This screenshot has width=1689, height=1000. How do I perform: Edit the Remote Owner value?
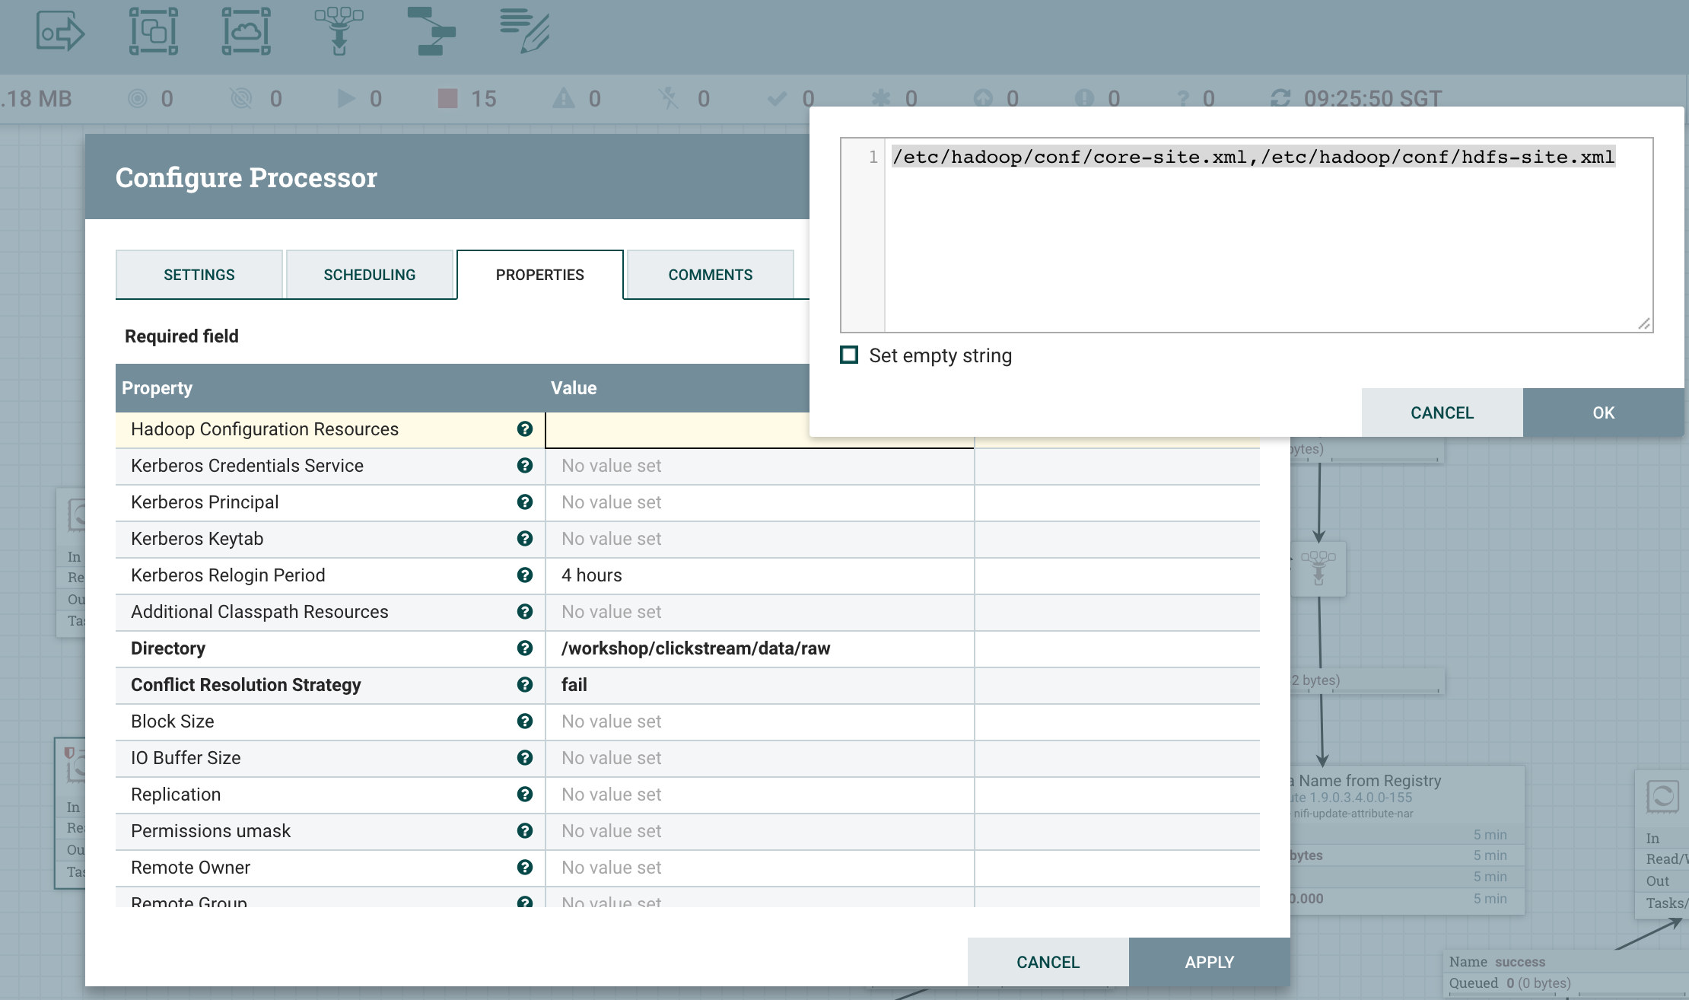[x=760, y=868]
